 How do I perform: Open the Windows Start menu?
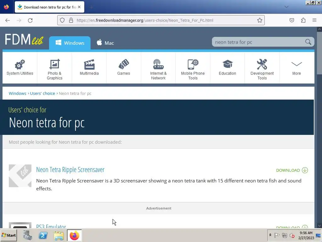[8, 235]
